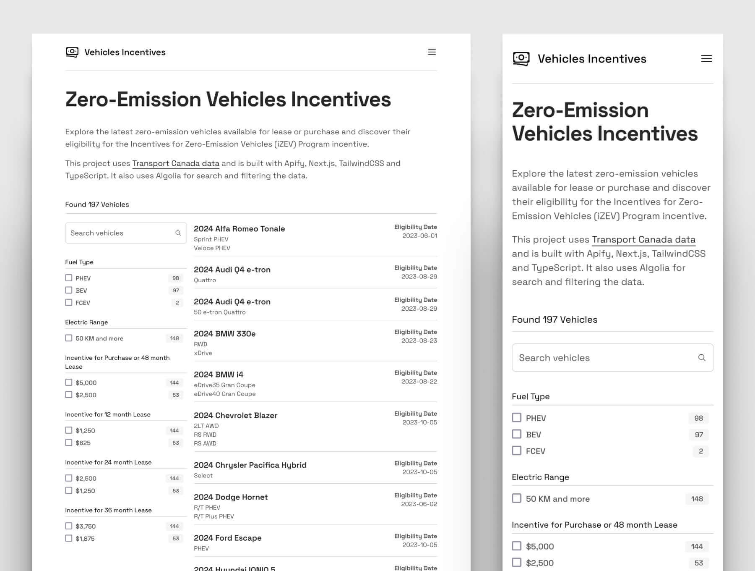Screen dimensions: 755x571
Task: Enable 50 KM and more in mobile view
Action: (517, 498)
